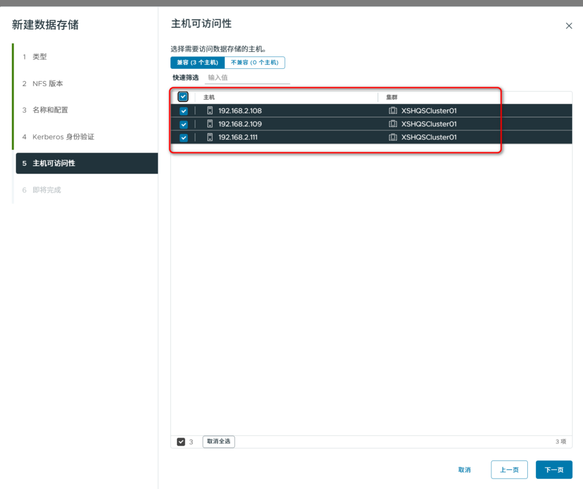Click the 快速筛选 filter input field
583x489 pixels.
click(248, 77)
